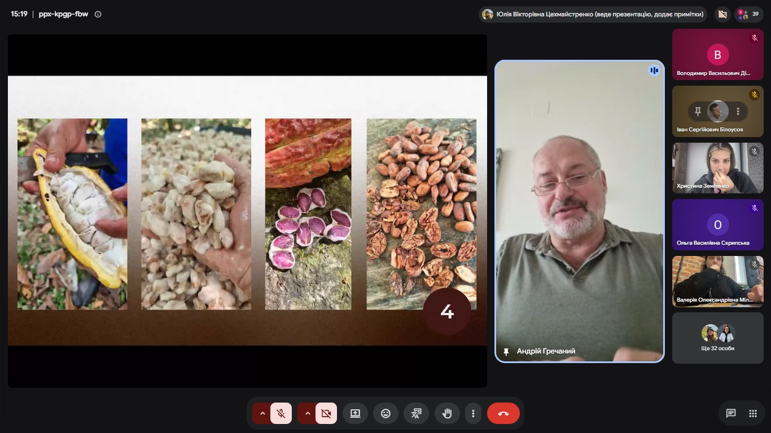Click the name label 'Іван Сергійович Білоусов'
The image size is (771, 433).
coord(710,130)
